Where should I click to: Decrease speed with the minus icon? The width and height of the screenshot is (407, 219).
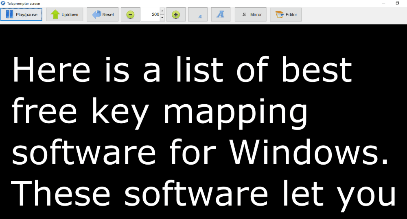coord(131,15)
